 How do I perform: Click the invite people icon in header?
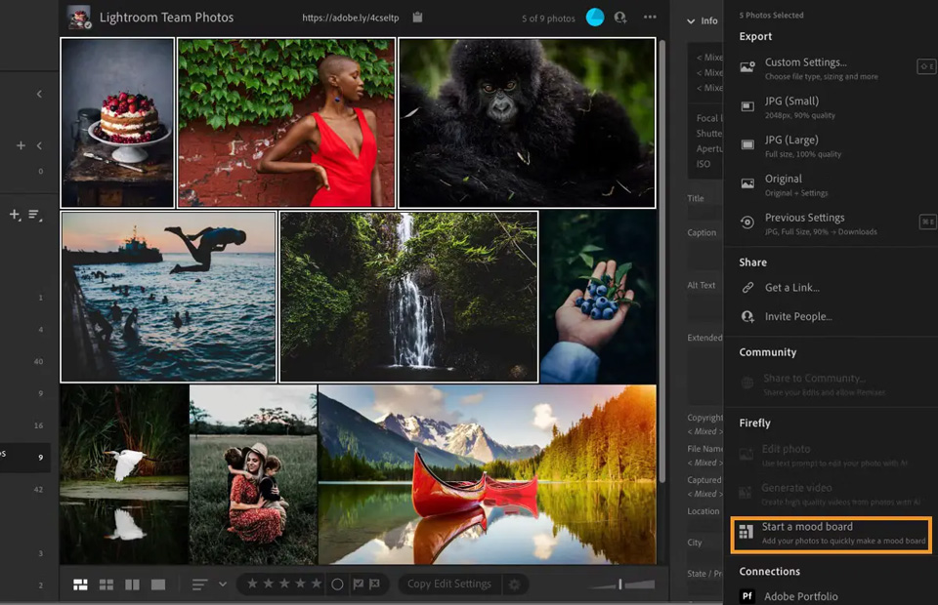point(620,18)
